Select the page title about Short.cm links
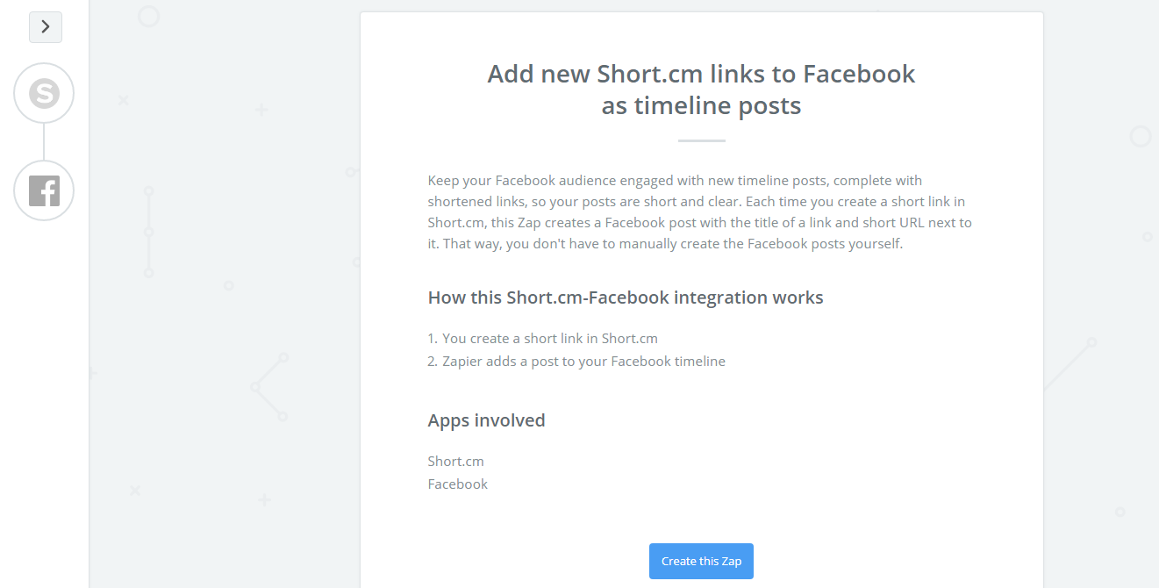Image resolution: width=1159 pixels, height=588 pixels. [x=701, y=89]
